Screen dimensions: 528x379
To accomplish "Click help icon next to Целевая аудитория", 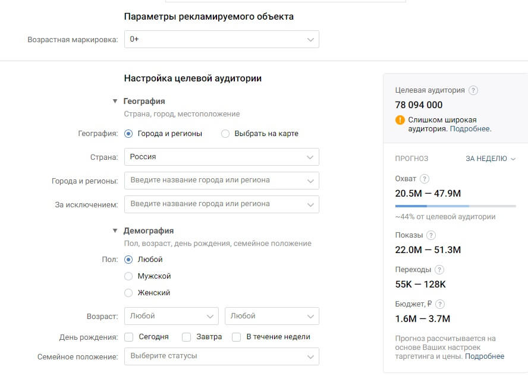I will (473, 90).
